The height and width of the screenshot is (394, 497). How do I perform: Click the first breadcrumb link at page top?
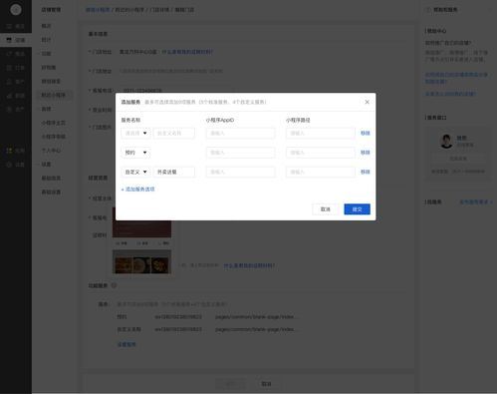coord(98,10)
